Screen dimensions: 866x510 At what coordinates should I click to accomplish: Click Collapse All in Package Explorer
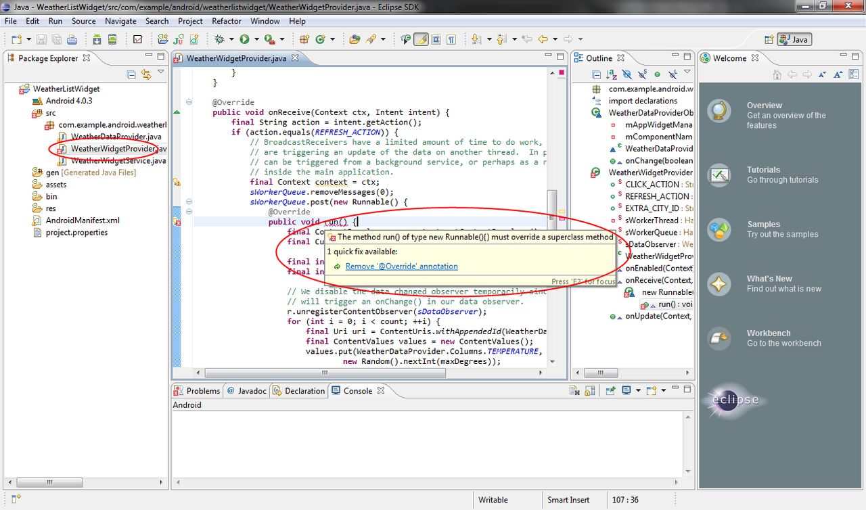coord(131,74)
